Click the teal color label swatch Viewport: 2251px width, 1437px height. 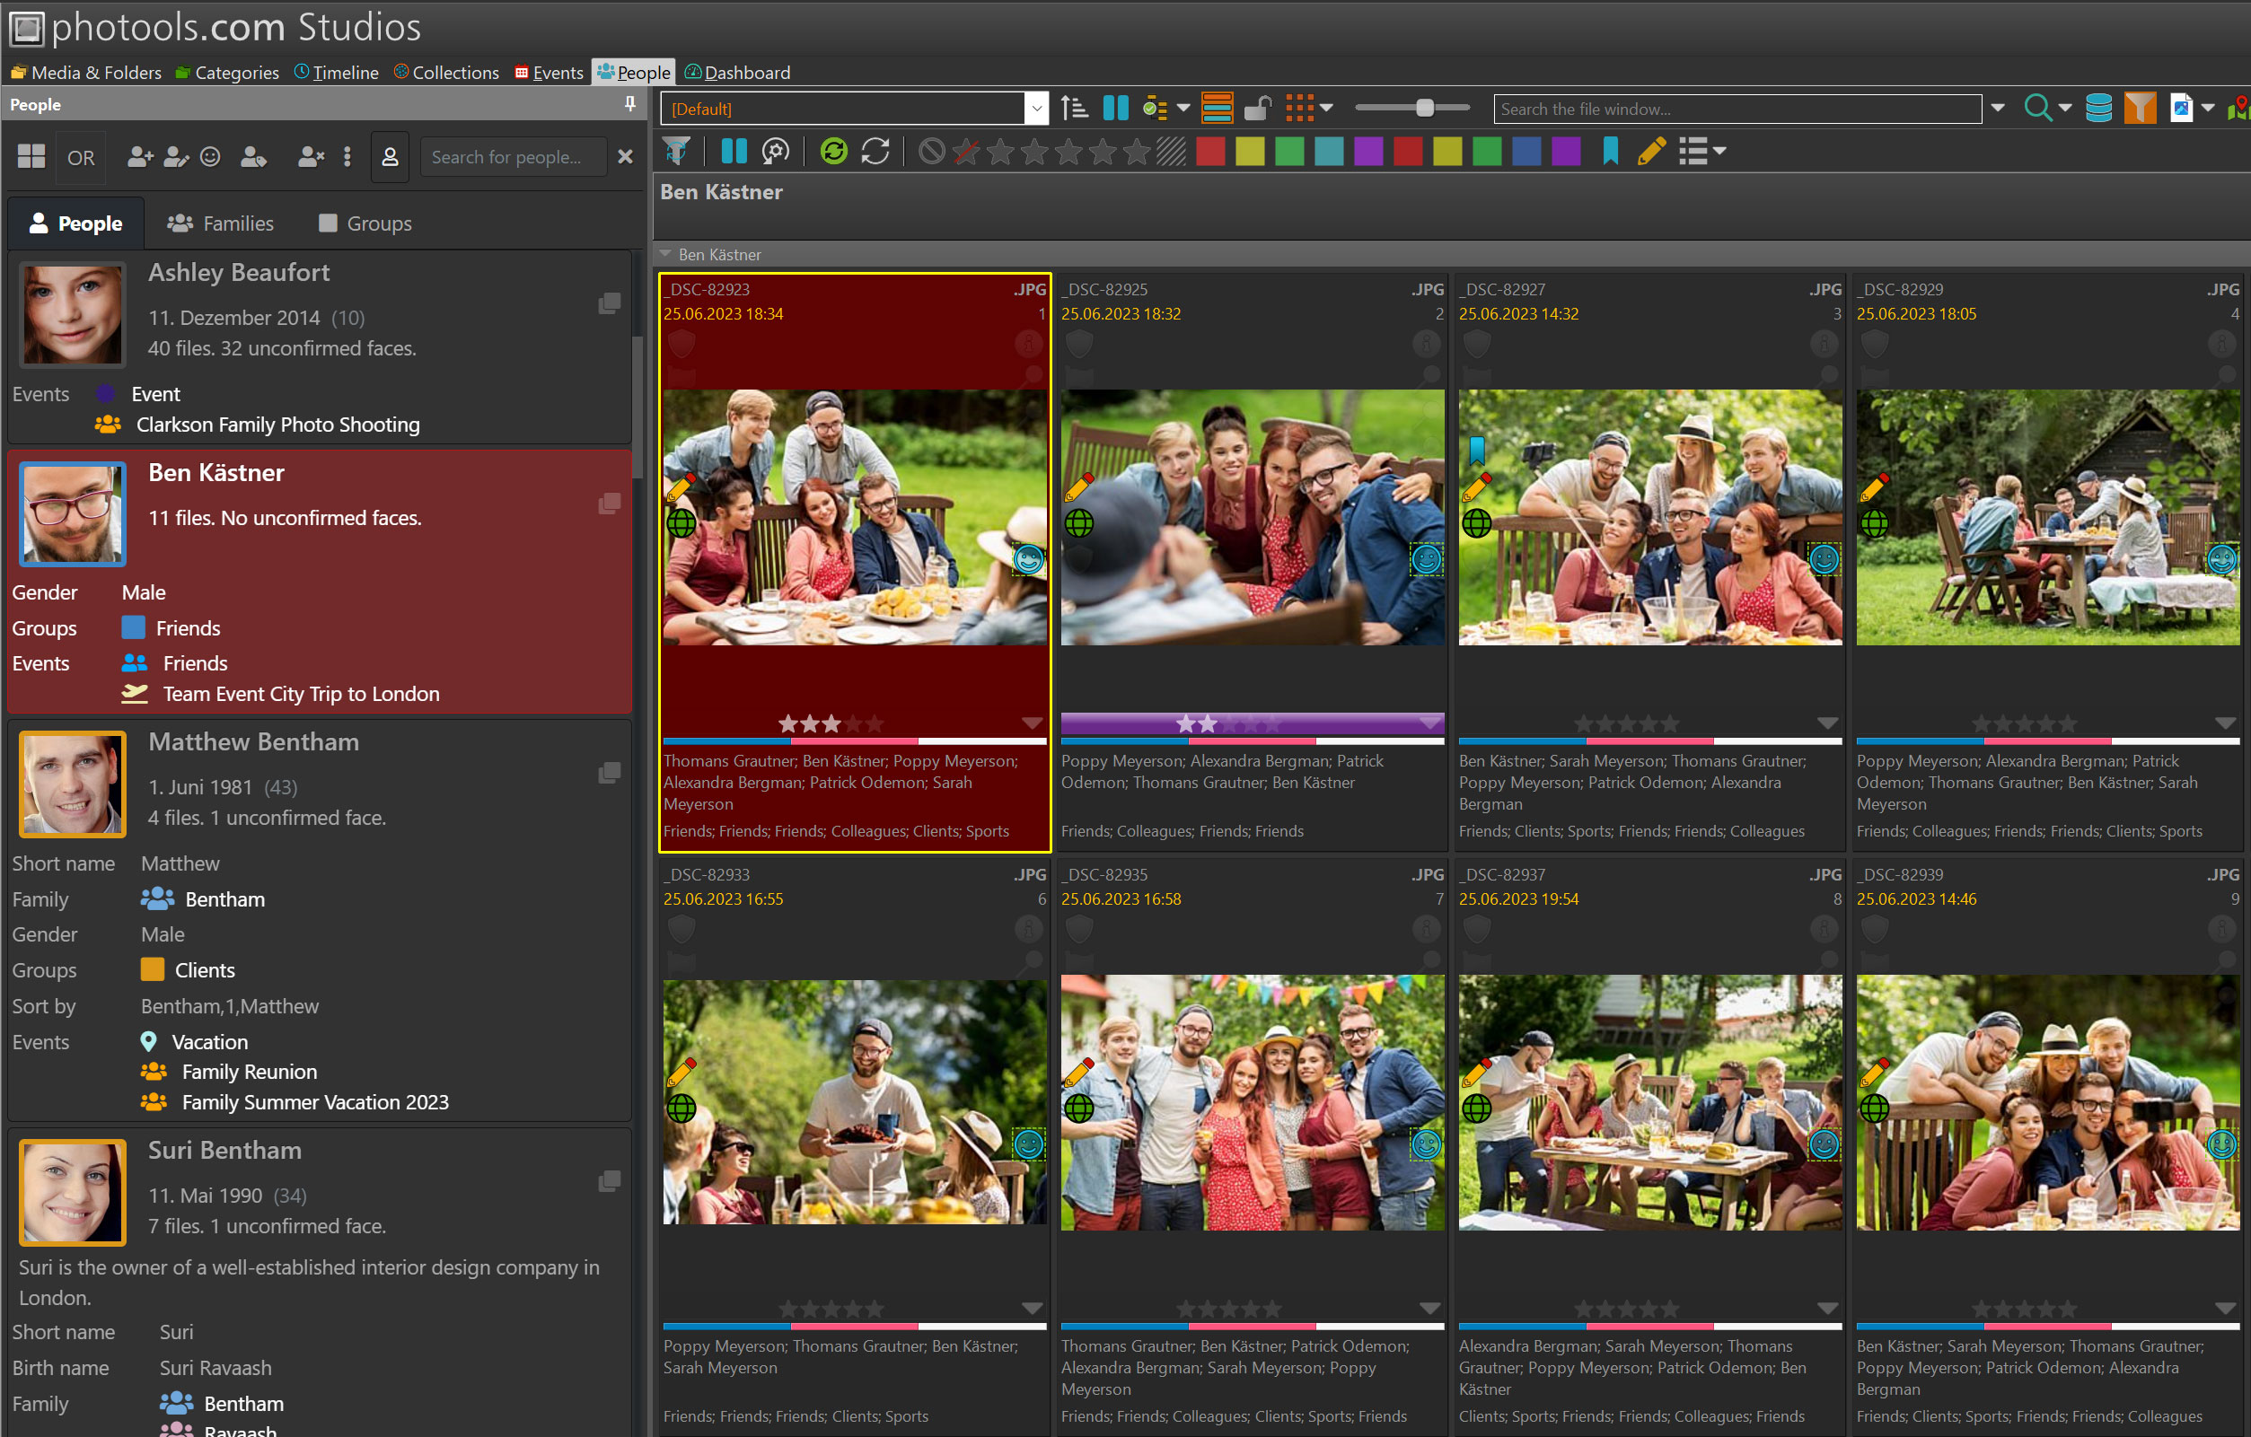[x=1328, y=152]
